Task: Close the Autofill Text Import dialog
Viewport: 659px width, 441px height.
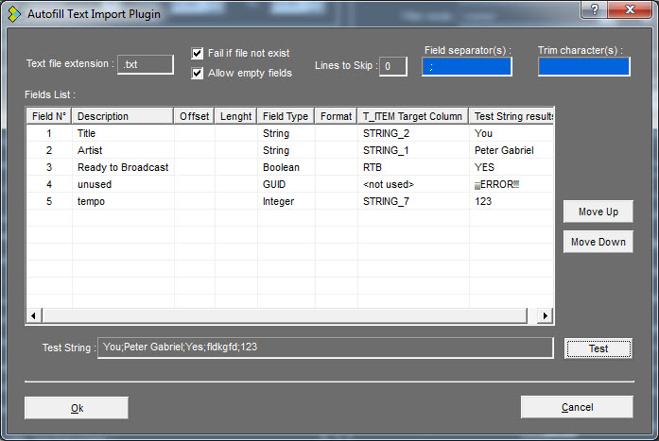Action: 628,8
